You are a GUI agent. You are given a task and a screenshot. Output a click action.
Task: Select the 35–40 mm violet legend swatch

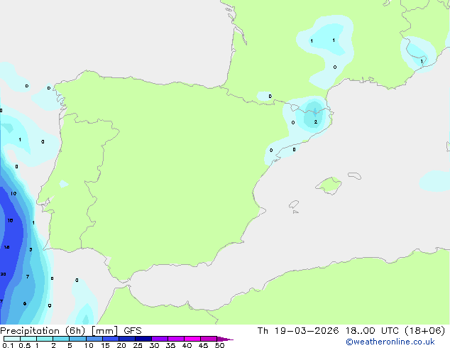tap(176, 339)
